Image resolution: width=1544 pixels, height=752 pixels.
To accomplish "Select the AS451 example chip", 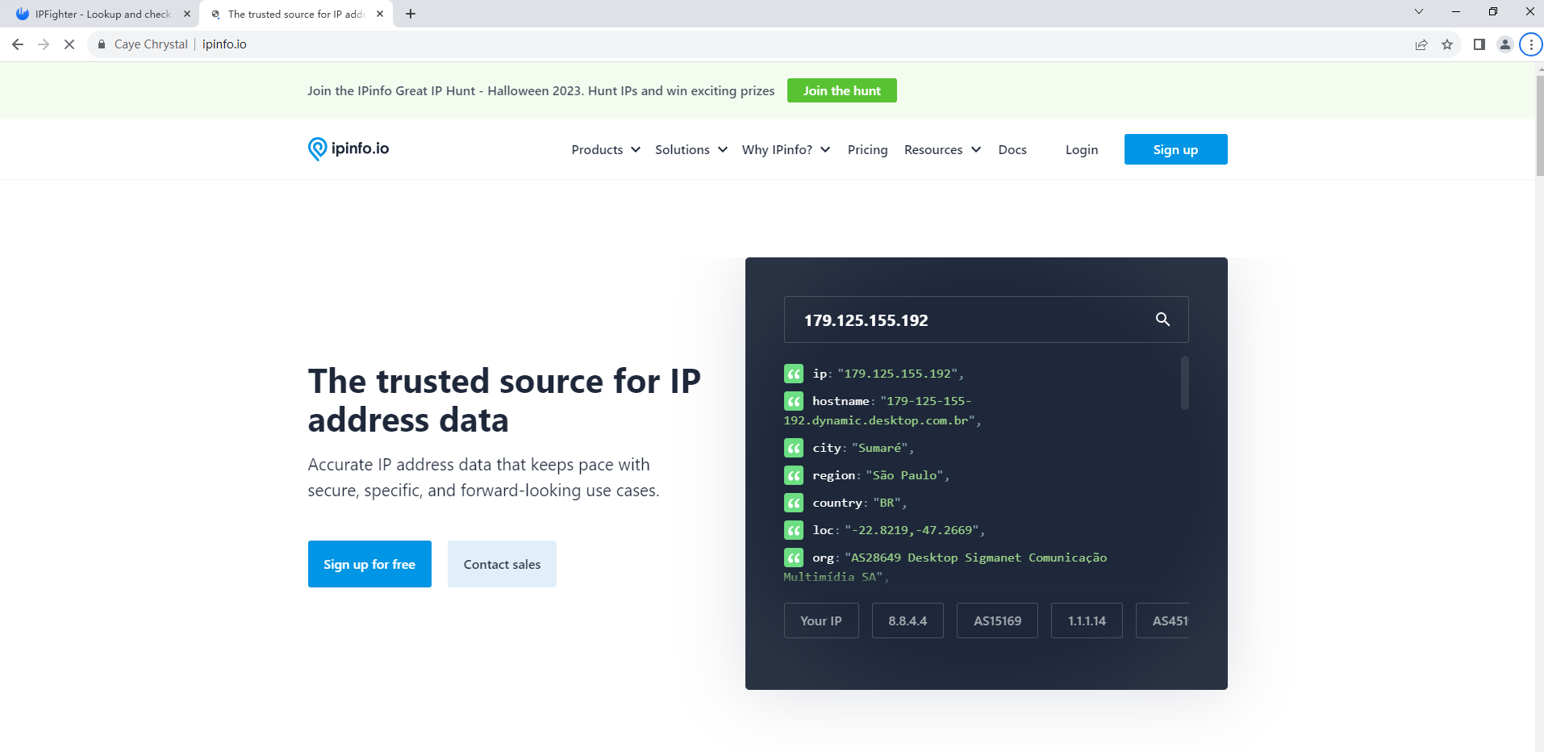I will click(x=1162, y=620).
